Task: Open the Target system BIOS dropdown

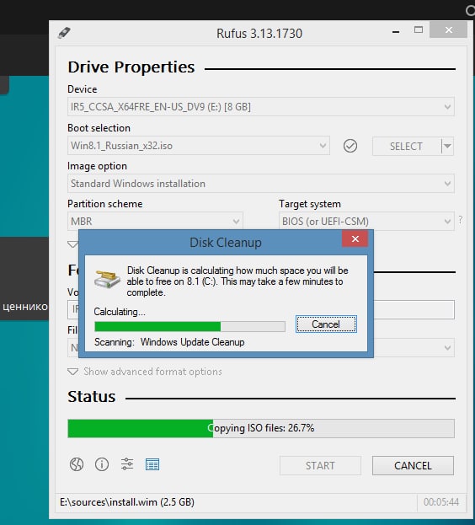Action: 366,222
